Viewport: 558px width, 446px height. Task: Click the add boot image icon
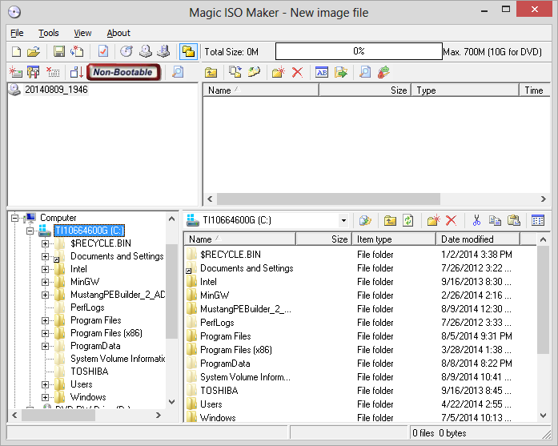point(16,72)
